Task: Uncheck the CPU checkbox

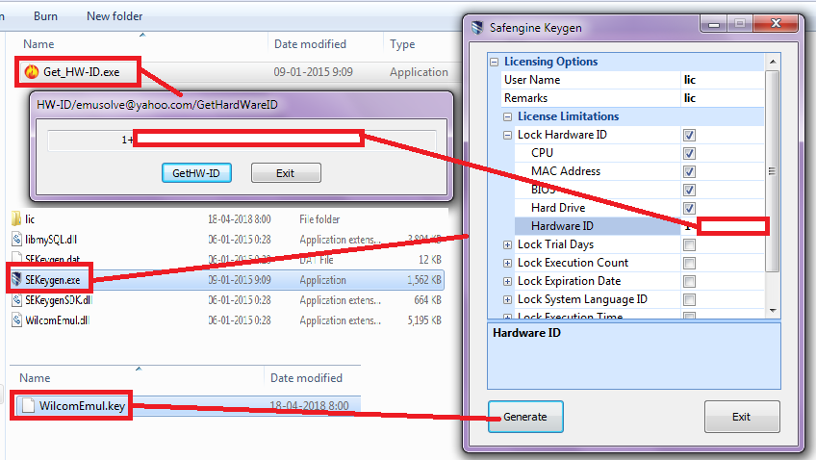Action: tap(690, 154)
